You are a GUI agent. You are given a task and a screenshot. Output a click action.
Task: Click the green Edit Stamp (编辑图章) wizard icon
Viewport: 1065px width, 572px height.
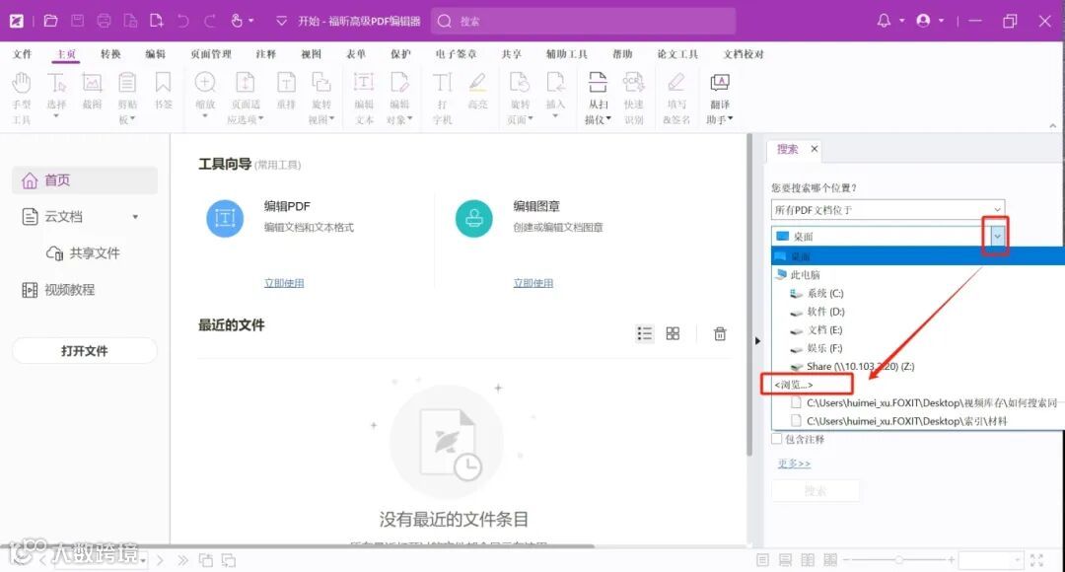(x=473, y=219)
